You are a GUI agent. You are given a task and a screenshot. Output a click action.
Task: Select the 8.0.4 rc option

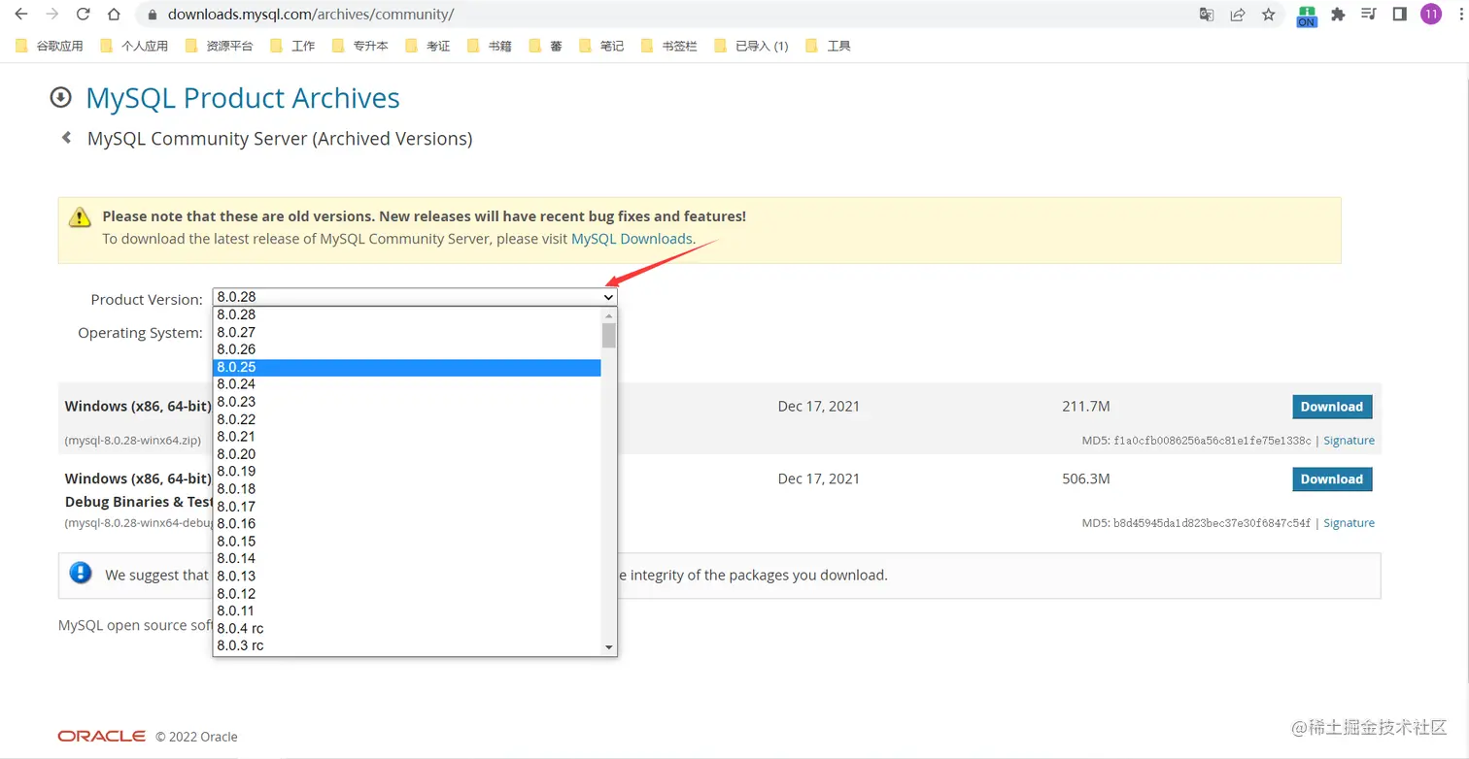pos(407,628)
